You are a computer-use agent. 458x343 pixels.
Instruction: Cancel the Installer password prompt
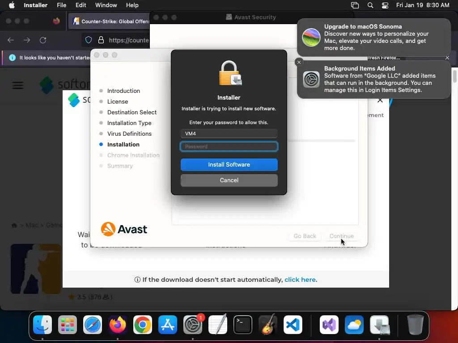tap(229, 180)
